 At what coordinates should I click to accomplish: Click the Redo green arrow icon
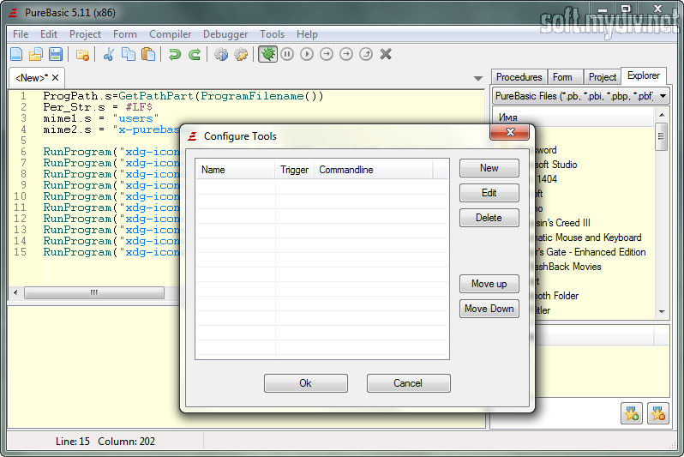coord(195,54)
